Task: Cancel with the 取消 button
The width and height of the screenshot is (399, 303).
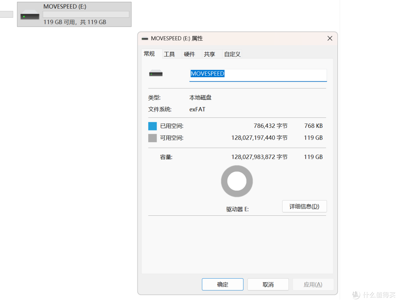Action: click(x=268, y=285)
